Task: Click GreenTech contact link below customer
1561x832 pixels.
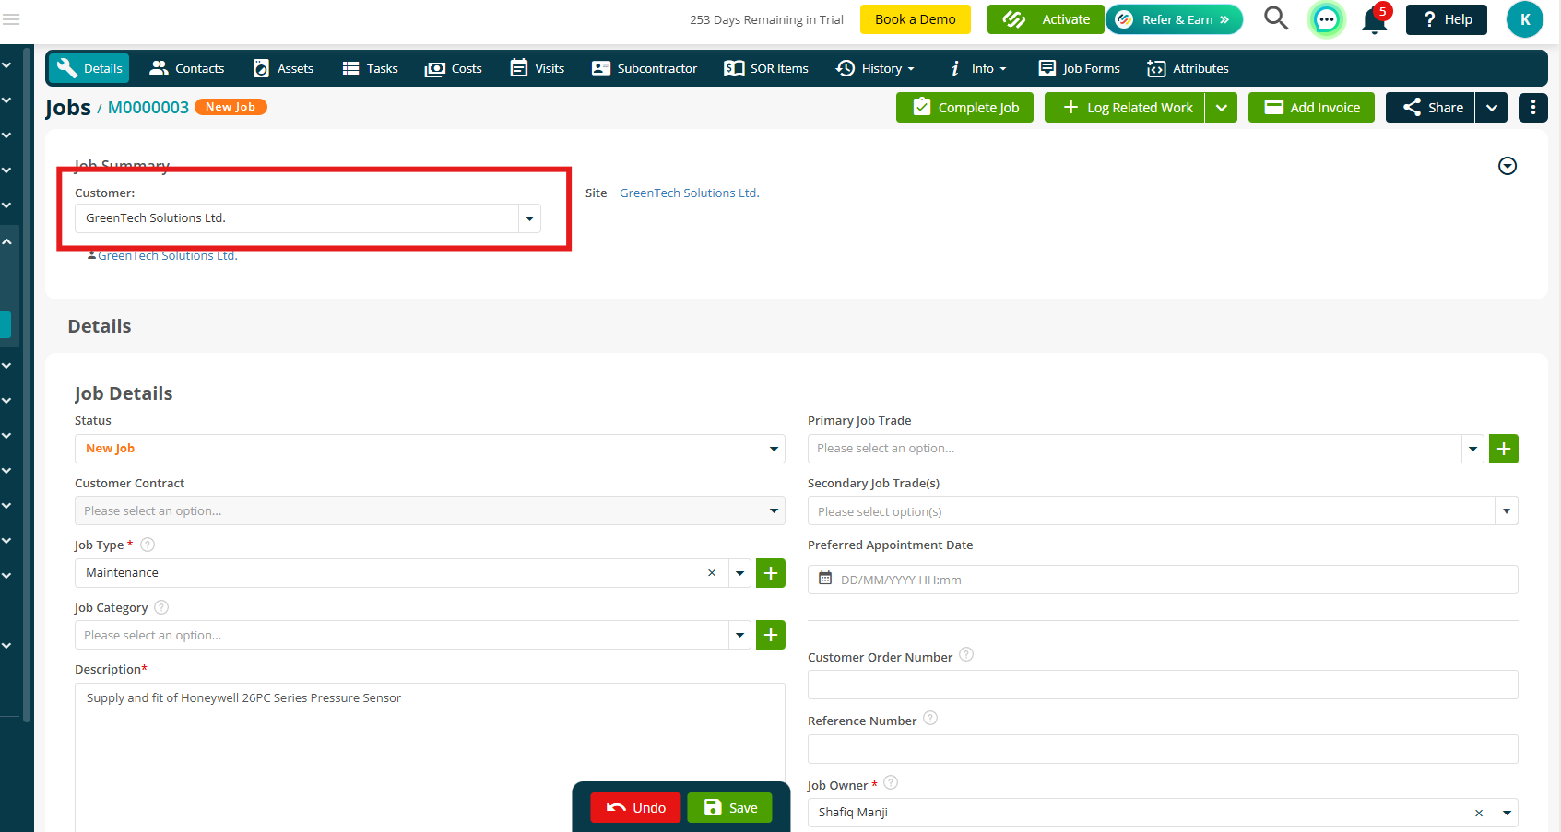Action: point(168,256)
